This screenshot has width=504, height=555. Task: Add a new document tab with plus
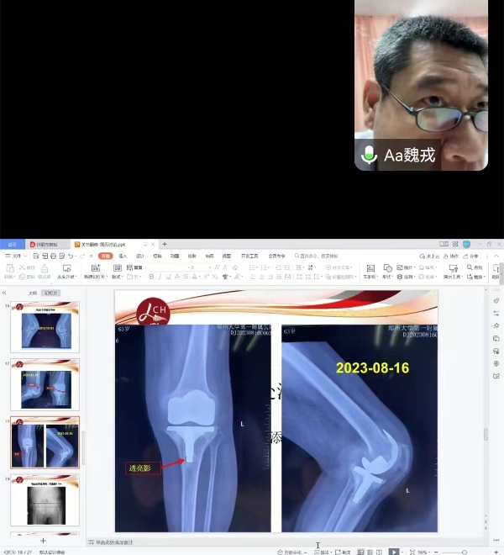(165, 244)
